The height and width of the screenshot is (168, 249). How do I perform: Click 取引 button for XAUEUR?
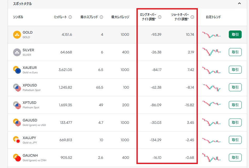235,70
